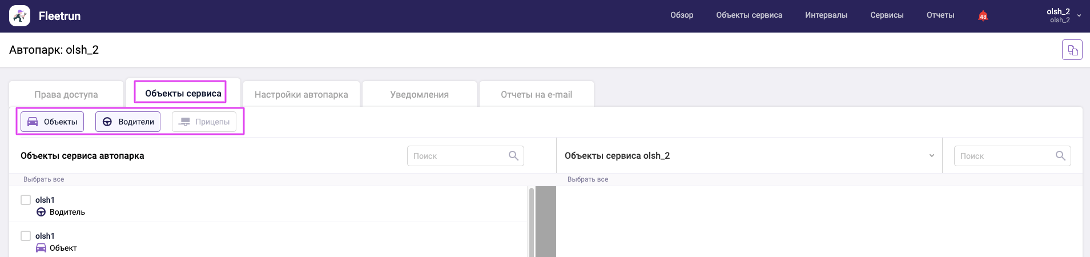1090x257 pixels.
Task: Click the copy fleet icon button
Action: click(1072, 50)
